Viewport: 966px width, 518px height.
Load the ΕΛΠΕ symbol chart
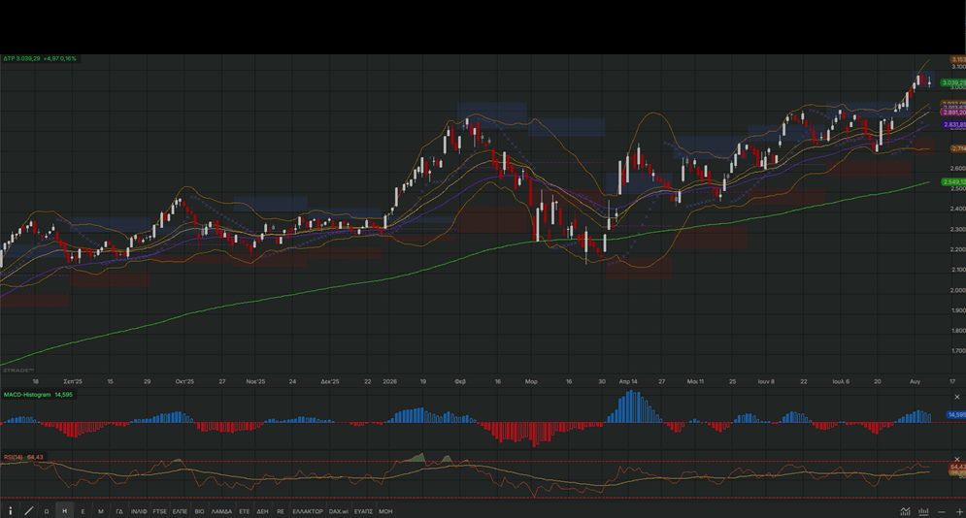(180, 511)
